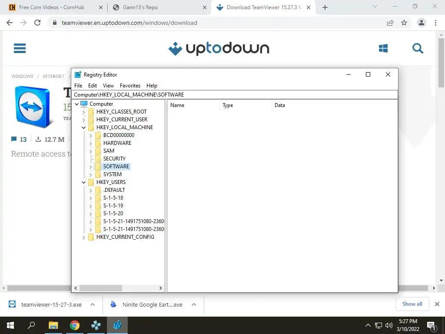Bookmark this page with the star icon

click(404, 23)
